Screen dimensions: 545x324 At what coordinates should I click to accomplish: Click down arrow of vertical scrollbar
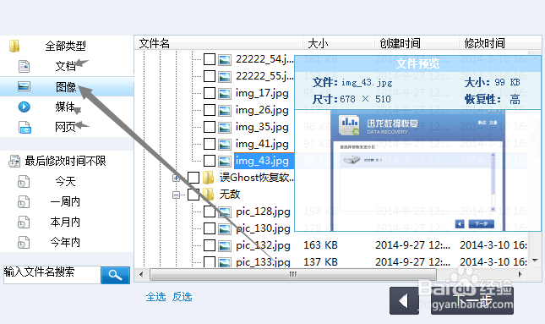(x=535, y=261)
